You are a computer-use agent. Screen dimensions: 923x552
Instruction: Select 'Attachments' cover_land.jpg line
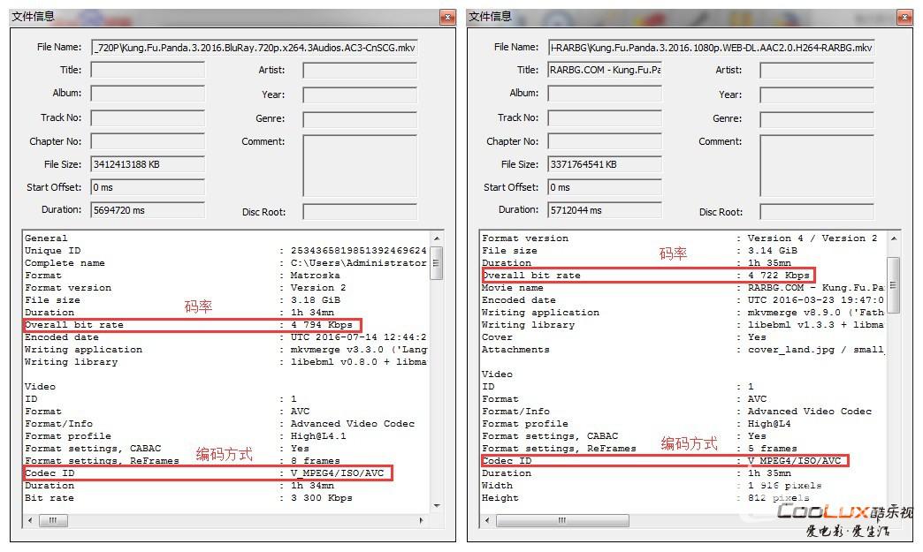[x=683, y=349]
